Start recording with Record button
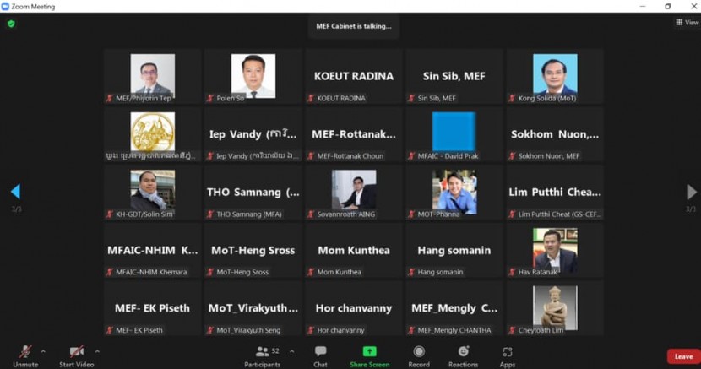 419,355
